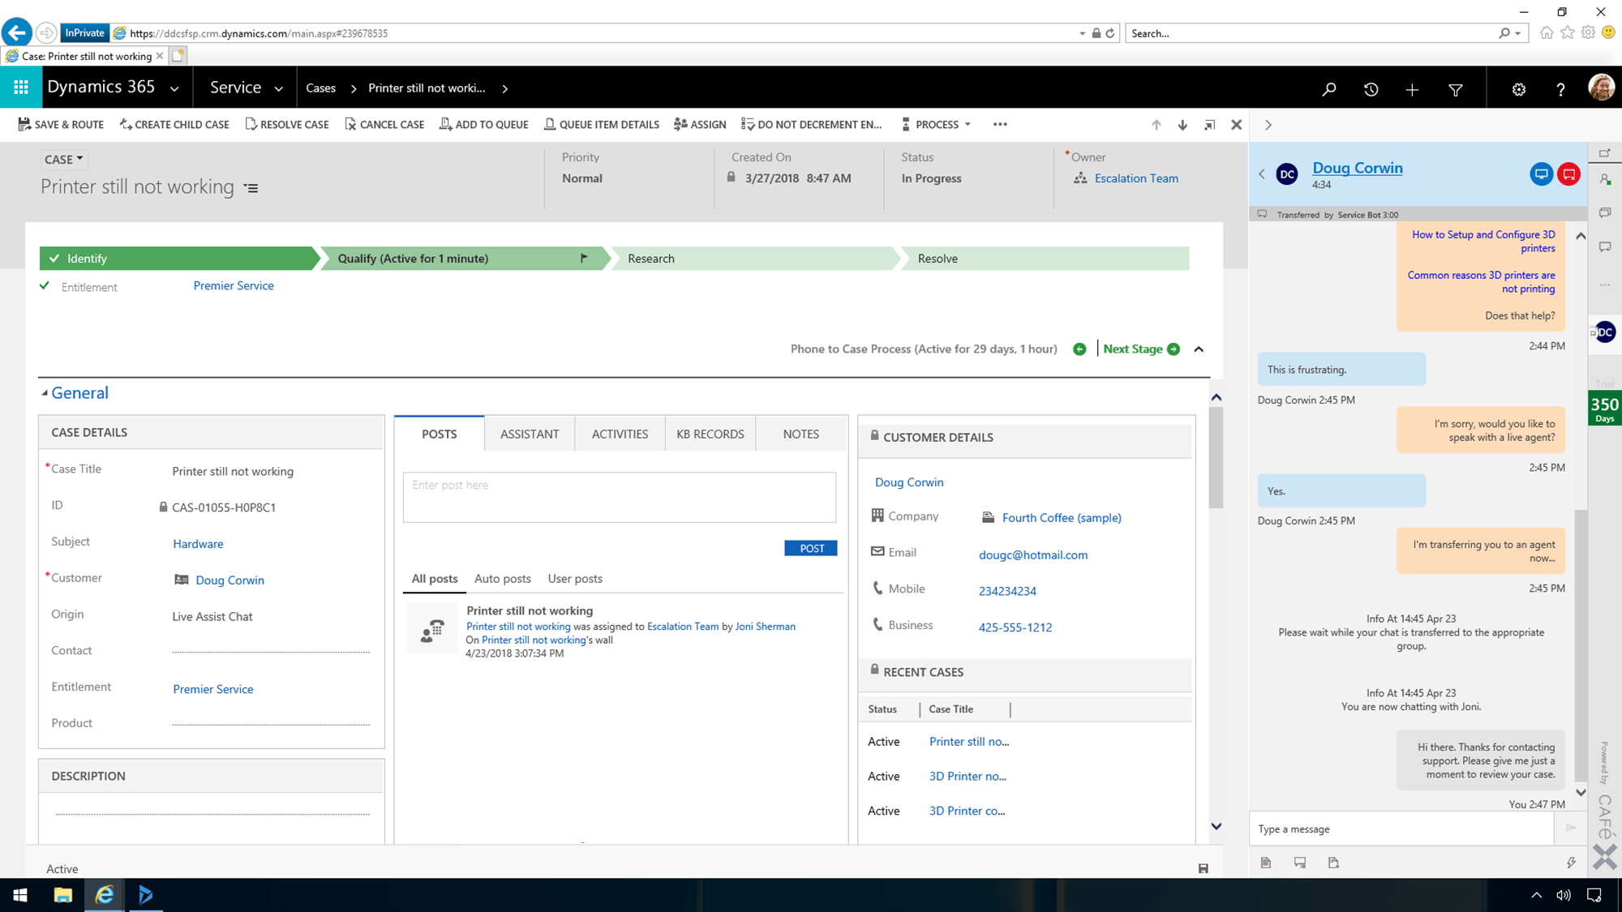Open File Explorer in taskbar
The height and width of the screenshot is (912, 1622).
pos(62,895)
